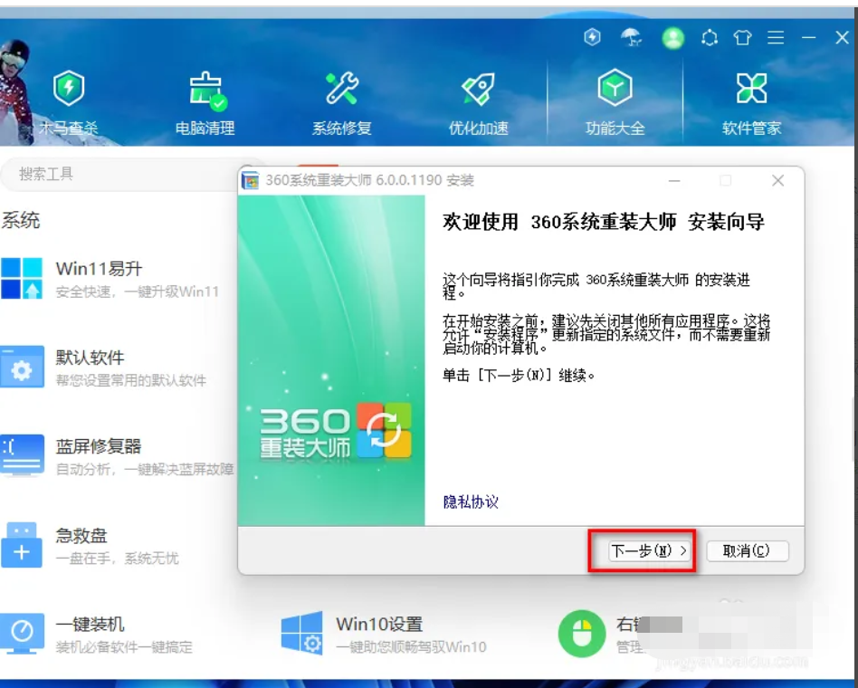
Task: Minimize the installer dialog
Action: point(674,181)
